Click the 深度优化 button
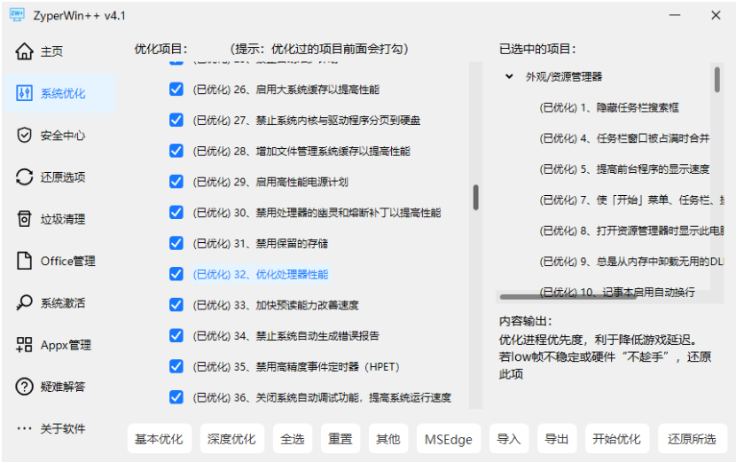The width and height of the screenshot is (736, 462). click(x=231, y=439)
